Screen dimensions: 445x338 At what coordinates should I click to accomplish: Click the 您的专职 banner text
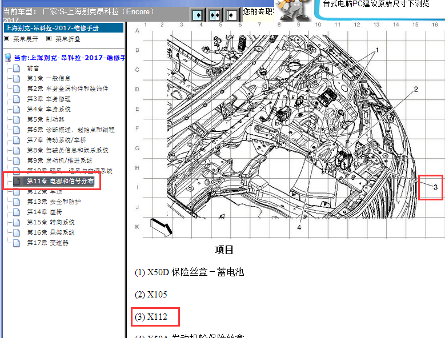(x=258, y=11)
